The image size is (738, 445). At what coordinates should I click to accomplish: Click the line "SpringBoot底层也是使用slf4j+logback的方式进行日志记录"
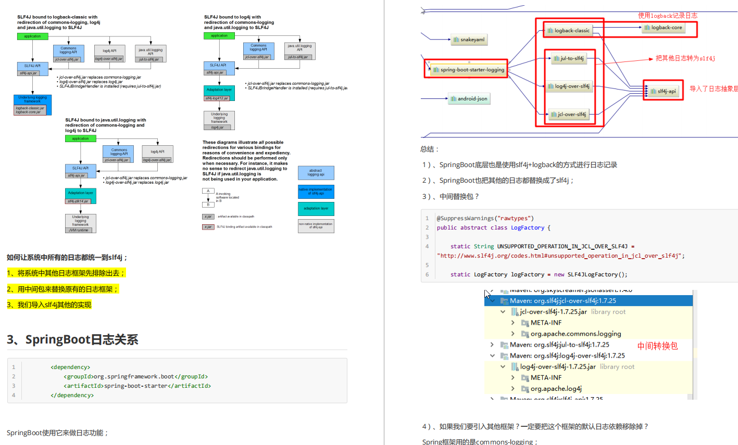(528, 165)
